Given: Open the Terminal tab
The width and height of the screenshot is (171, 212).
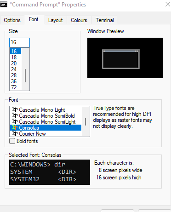Looking at the screenshot, I should pyautogui.click(x=105, y=20).
